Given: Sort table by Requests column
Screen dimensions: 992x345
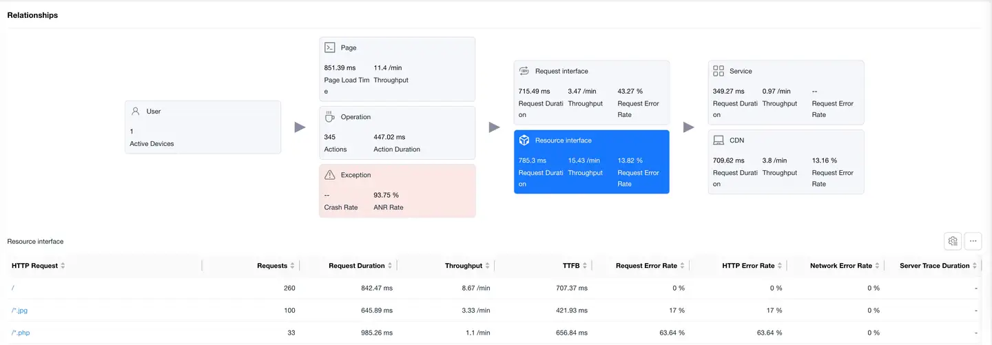Looking at the screenshot, I should [292, 266].
